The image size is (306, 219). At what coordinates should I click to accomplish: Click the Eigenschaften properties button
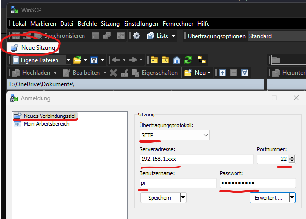(154, 73)
